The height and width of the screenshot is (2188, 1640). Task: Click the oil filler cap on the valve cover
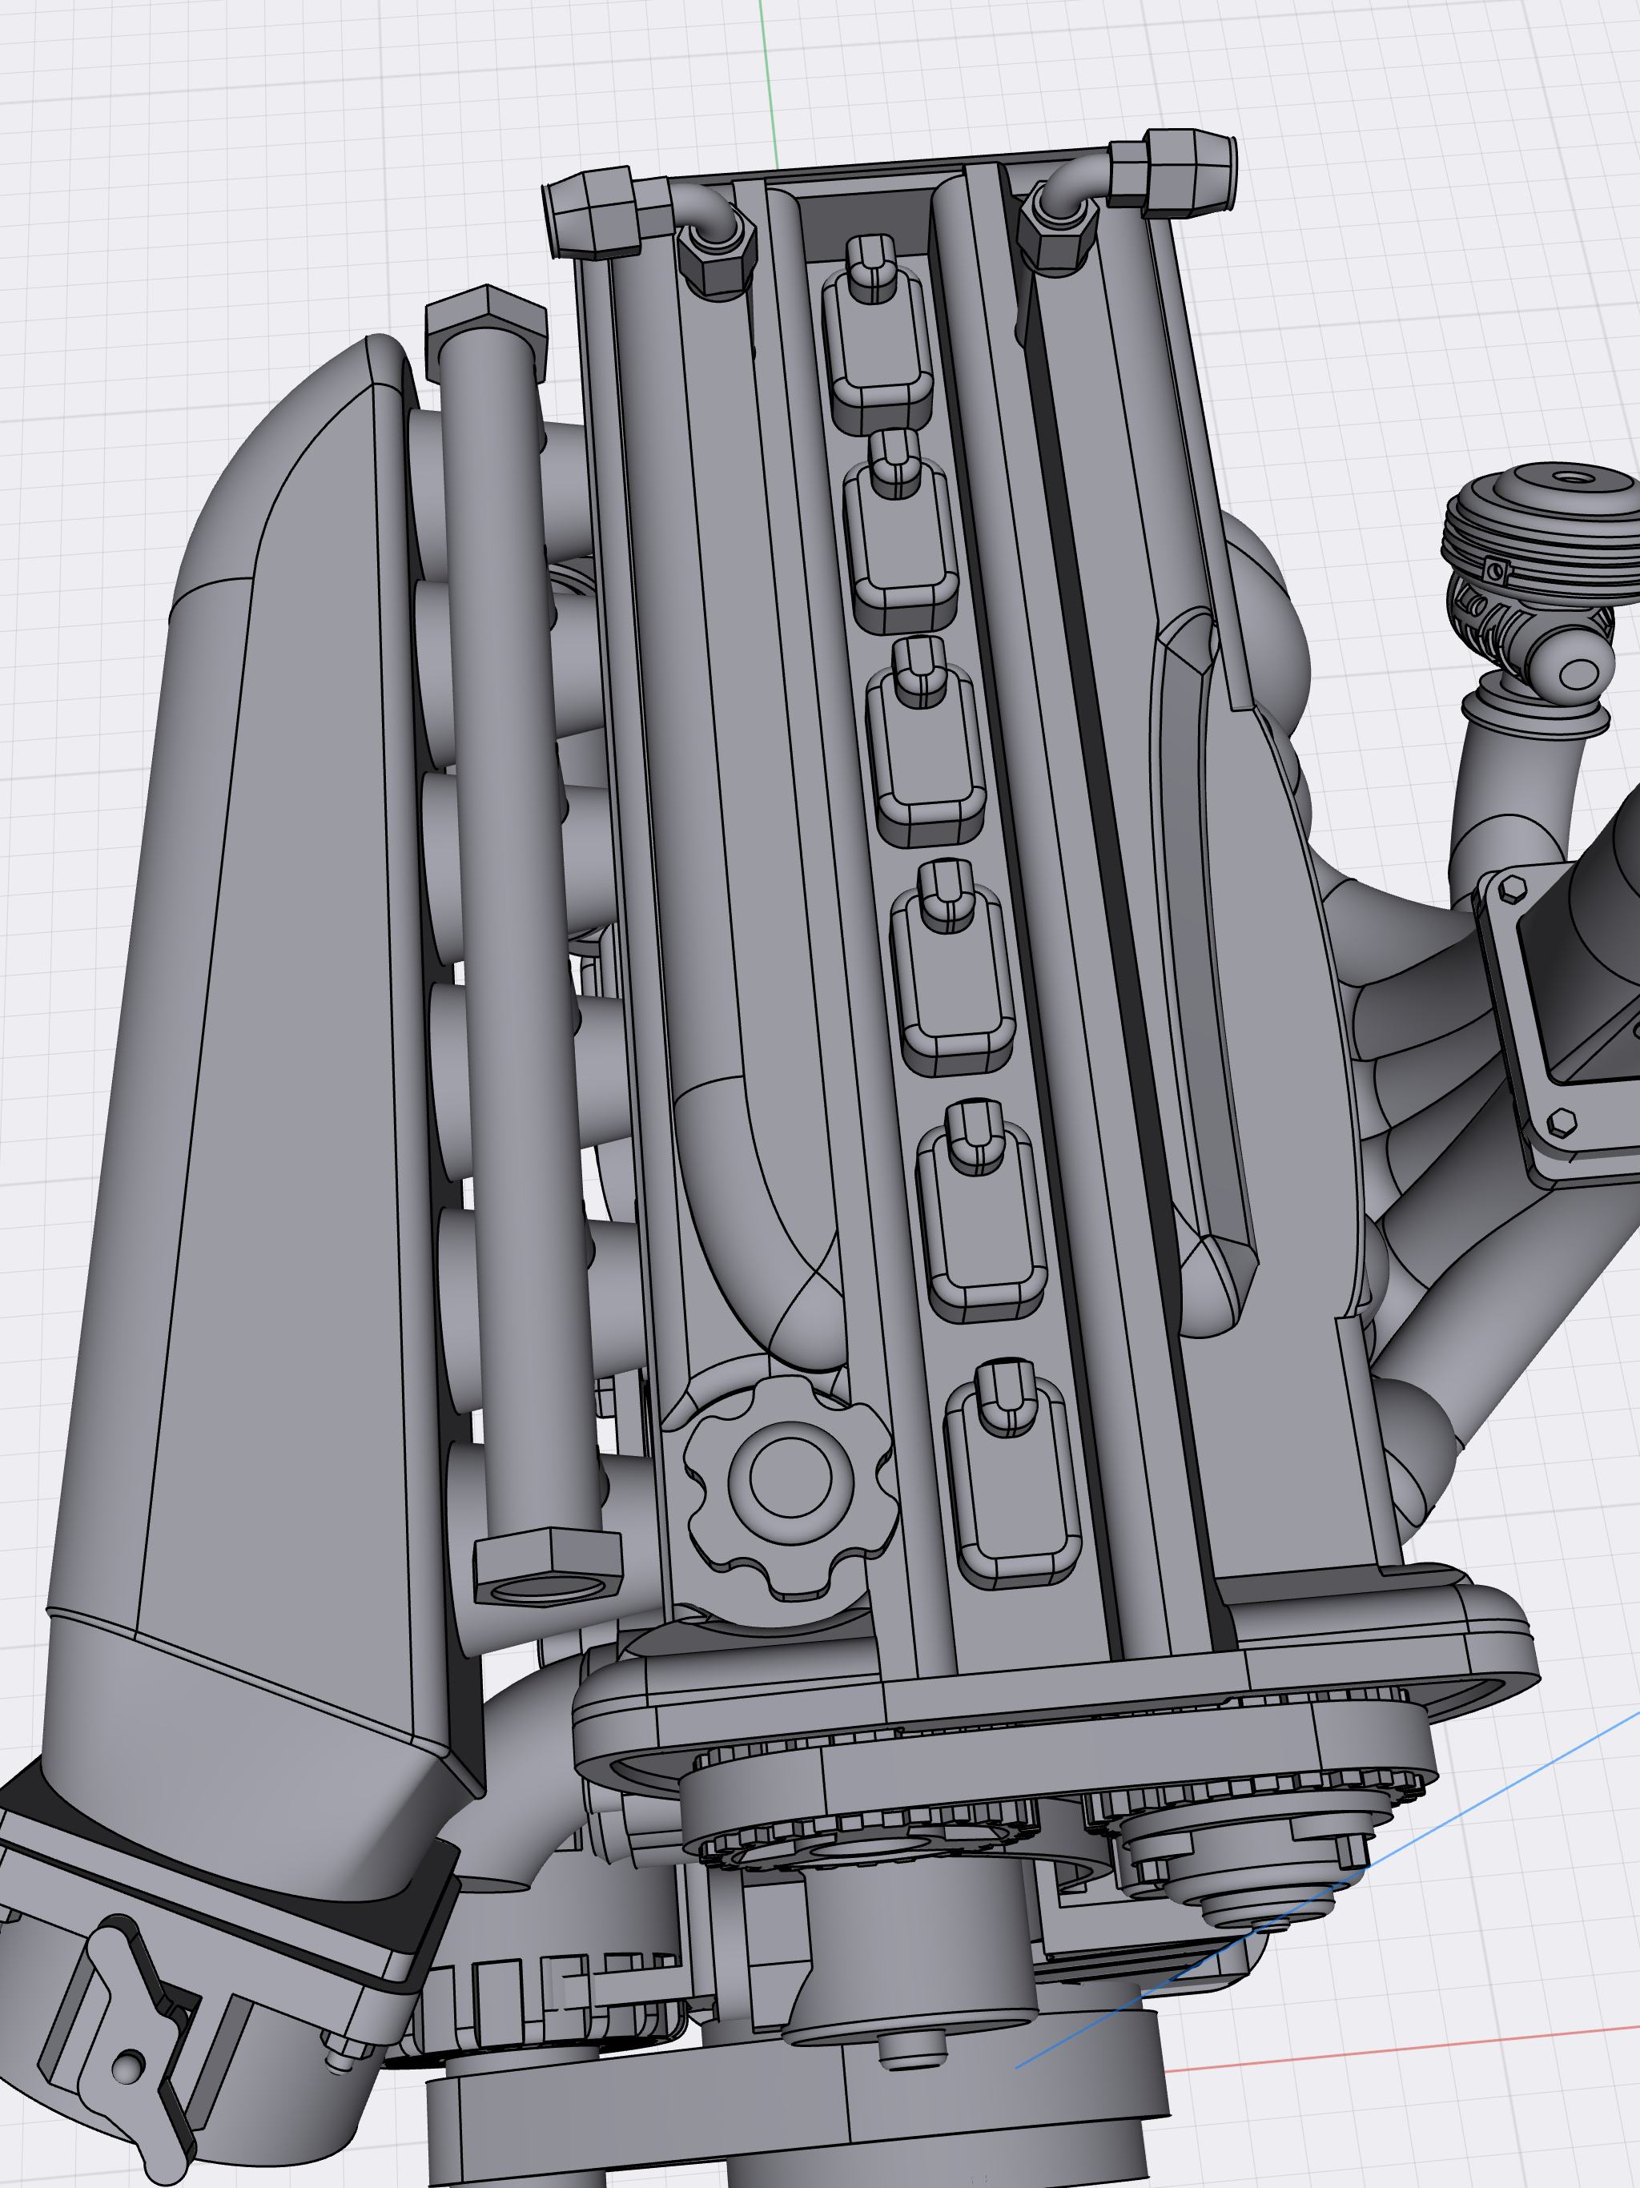click(790, 1478)
